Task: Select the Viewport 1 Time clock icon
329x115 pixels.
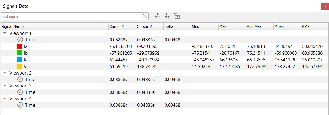Action: click(x=20, y=39)
